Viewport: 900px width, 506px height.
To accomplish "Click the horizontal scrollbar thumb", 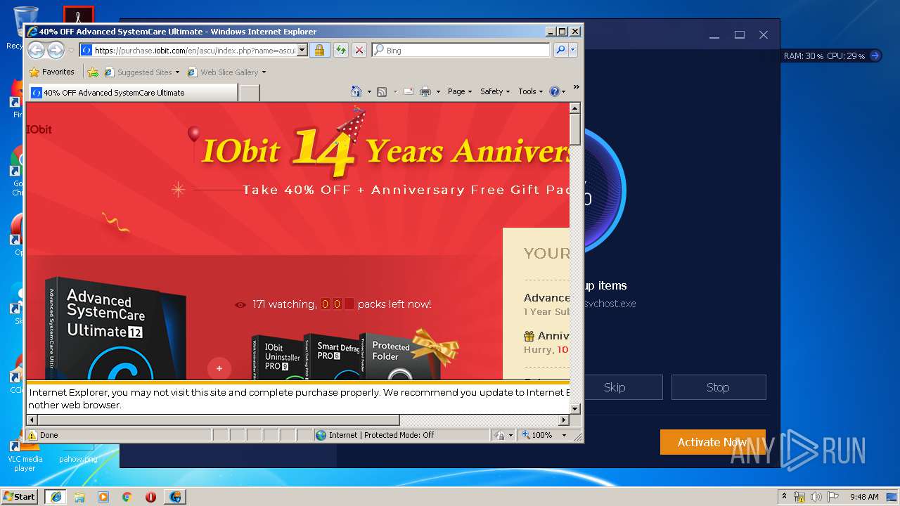I will pos(219,420).
